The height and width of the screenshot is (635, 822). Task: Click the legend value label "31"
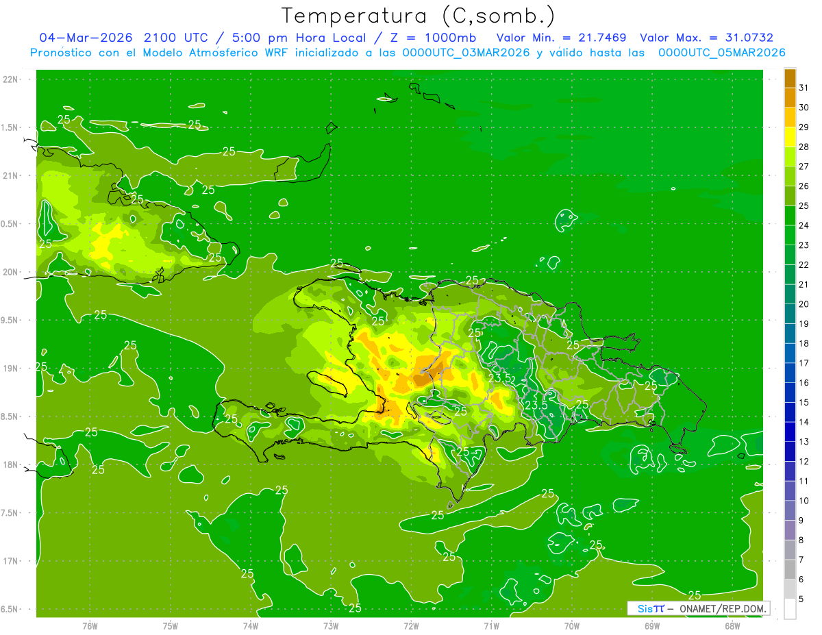coord(804,88)
